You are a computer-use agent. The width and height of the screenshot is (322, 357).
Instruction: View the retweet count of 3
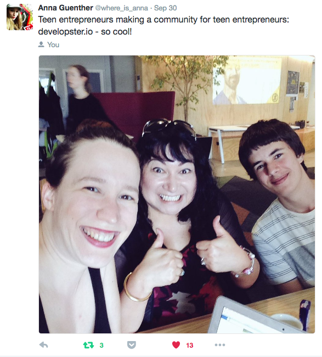pos(101,345)
